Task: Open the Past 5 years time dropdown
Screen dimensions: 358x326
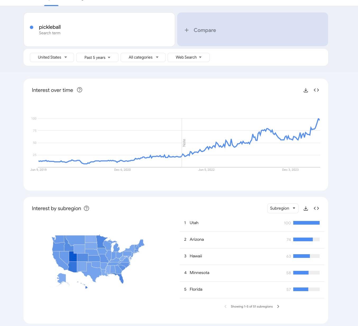Action: tap(97, 58)
